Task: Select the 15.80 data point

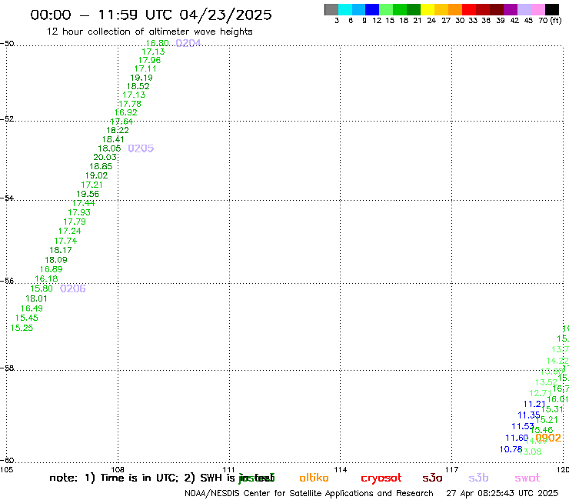Action: coord(42,288)
